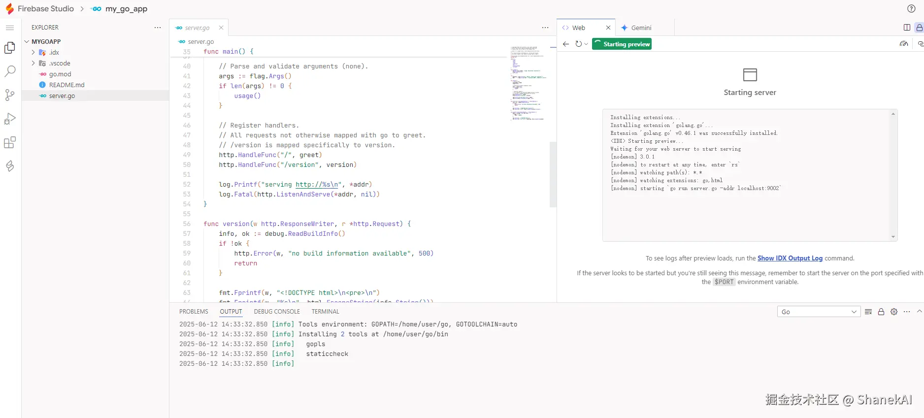Viewport: 924px width, 418px height.
Task: Open Explorer more actions ellipsis
Action: click(158, 28)
